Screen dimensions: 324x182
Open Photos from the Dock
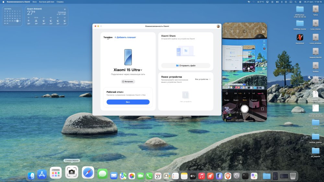pos(132,176)
